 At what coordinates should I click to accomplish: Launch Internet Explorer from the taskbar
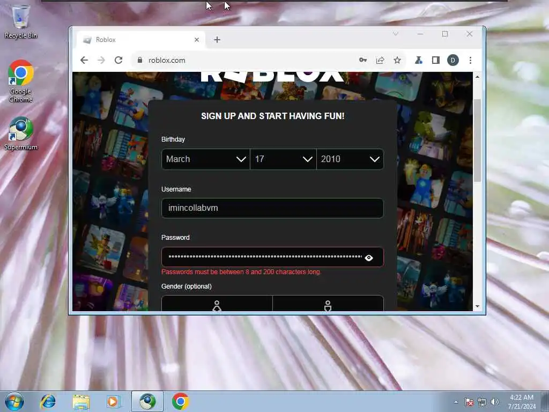pos(48,401)
